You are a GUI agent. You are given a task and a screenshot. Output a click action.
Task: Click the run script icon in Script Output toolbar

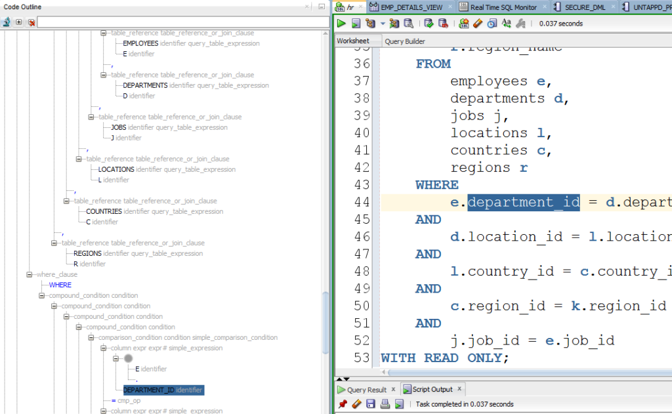[400, 404]
